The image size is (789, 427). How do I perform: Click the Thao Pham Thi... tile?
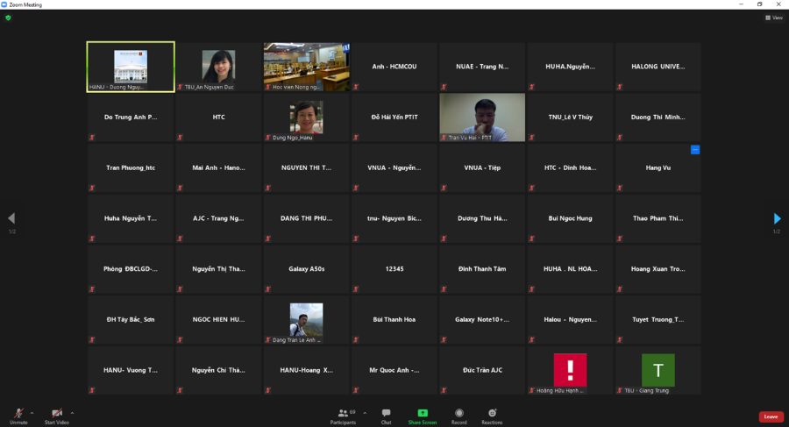click(x=658, y=218)
